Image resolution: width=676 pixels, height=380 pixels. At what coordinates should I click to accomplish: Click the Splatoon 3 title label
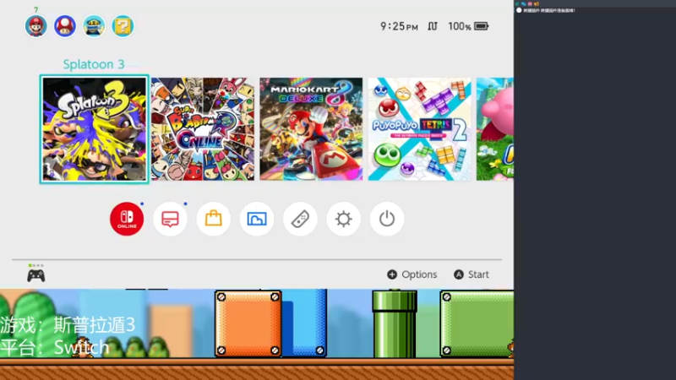pyautogui.click(x=94, y=64)
